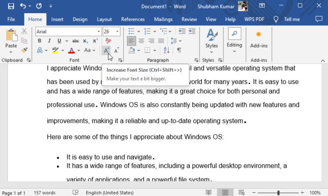The height and width of the screenshot is (196, 328).
Task: Toggle Underline formatting
Action: click(x=60, y=41)
